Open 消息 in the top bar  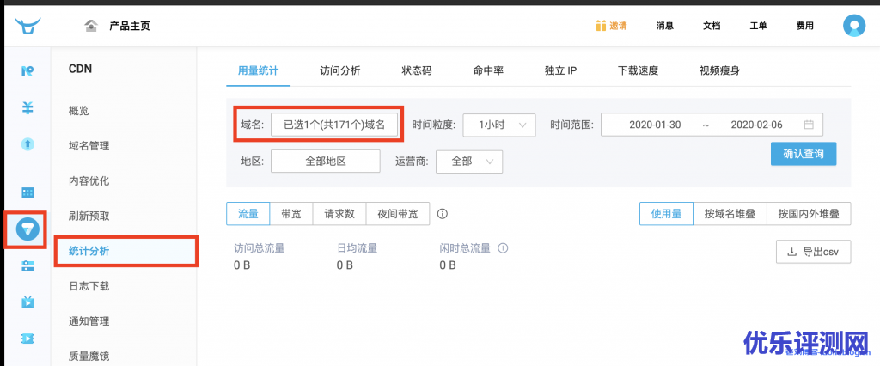665,26
